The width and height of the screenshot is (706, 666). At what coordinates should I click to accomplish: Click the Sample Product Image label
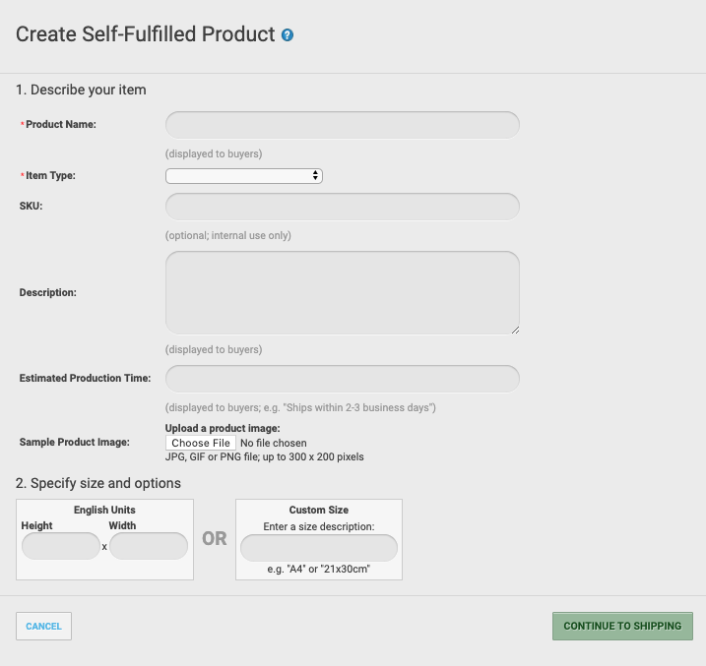74,442
